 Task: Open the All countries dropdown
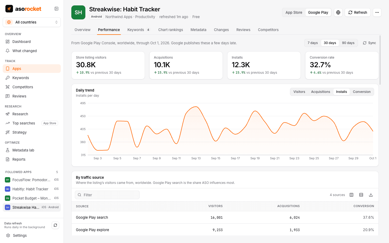pyautogui.click(x=32, y=22)
